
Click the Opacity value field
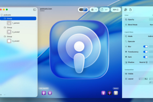[151, 20]
